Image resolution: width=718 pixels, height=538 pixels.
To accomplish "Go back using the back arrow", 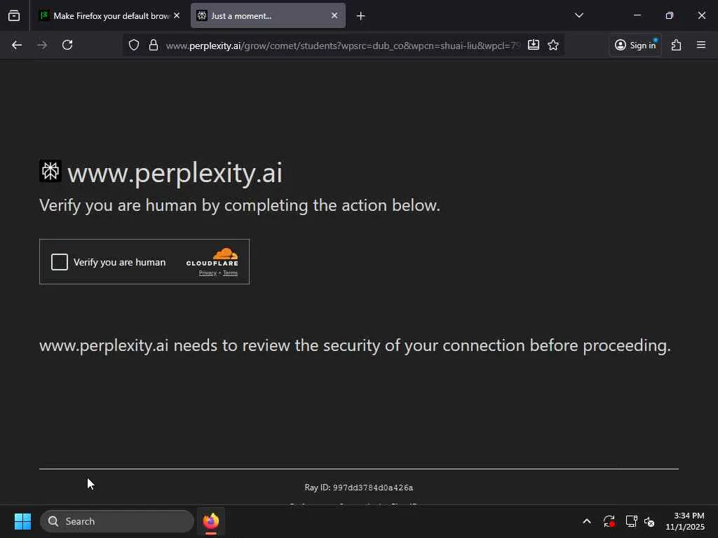I will [x=17, y=45].
